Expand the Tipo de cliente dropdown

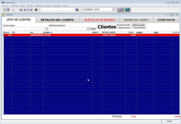[47, 28]
